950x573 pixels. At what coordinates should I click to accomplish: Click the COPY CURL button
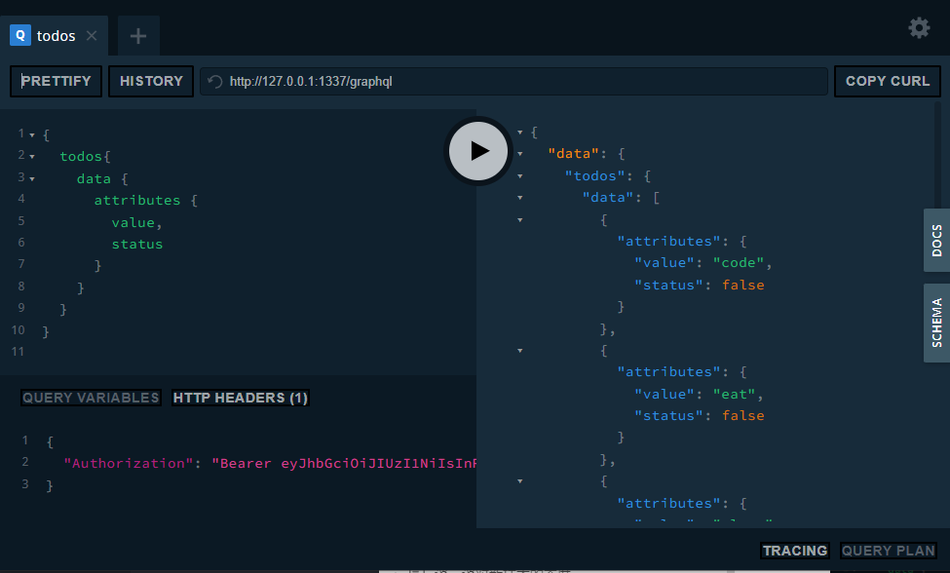click(x=888, y=81)
